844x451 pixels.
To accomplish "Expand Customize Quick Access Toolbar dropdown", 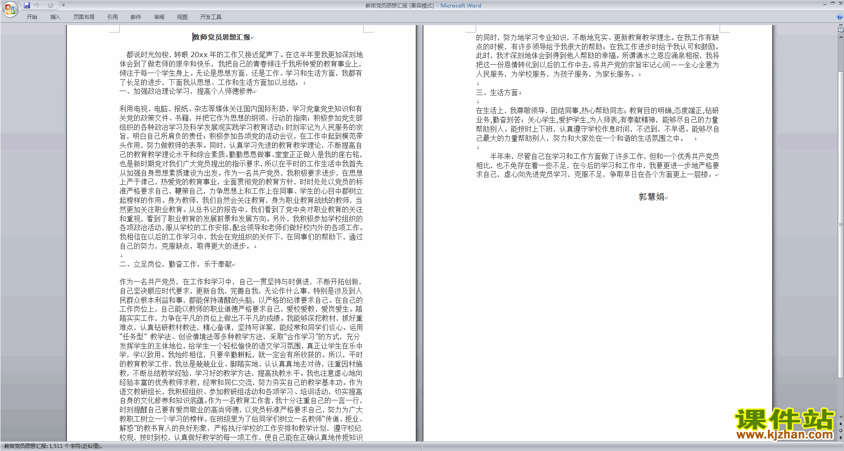I will pos(63,5).
